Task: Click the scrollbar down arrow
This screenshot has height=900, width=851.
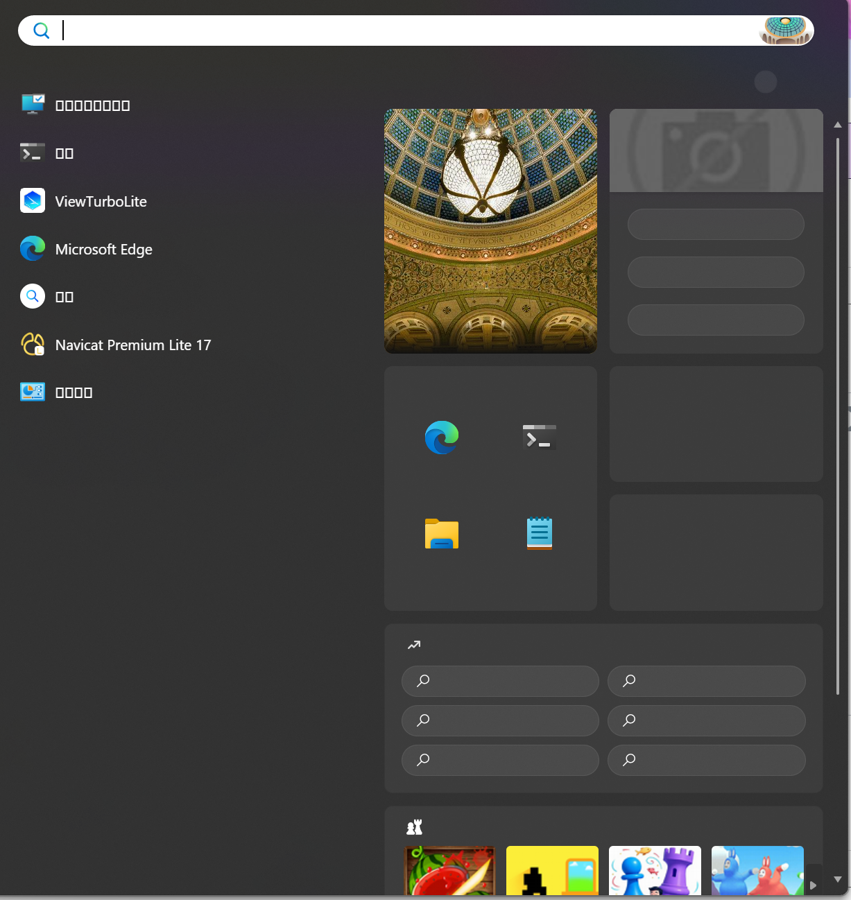Action: 838,879
